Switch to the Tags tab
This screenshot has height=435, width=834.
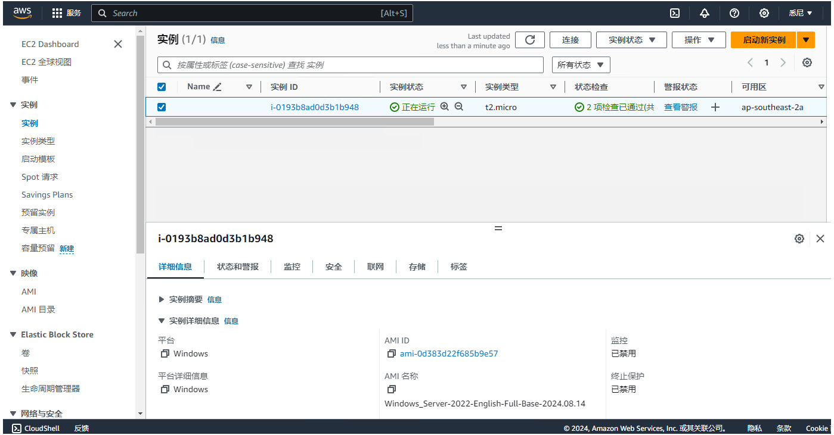459,267
